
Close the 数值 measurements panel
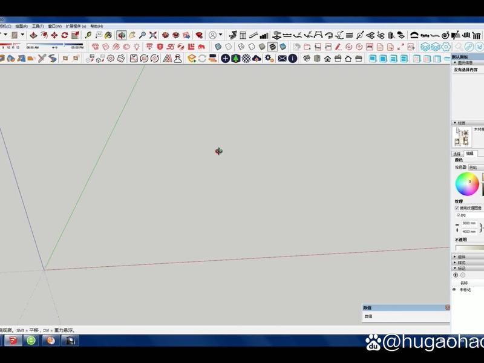(x=448, y=307)
